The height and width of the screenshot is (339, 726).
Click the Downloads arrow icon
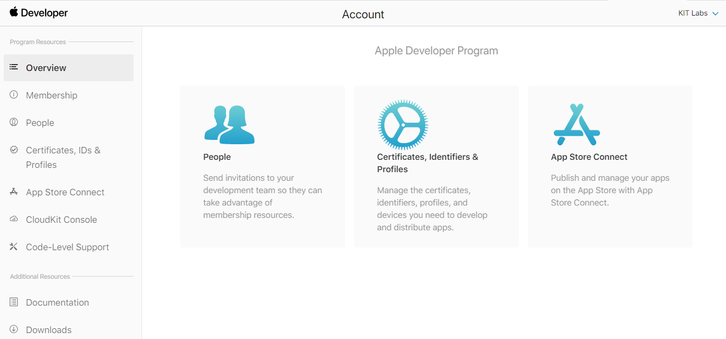click(x=14, y=329)
